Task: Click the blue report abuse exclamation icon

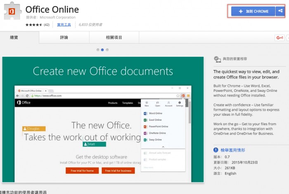Action: tap(216, 150)
